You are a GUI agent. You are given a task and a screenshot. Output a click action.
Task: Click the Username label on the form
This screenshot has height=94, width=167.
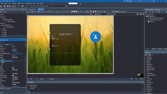pyautogui.click(x=56, y=39)
